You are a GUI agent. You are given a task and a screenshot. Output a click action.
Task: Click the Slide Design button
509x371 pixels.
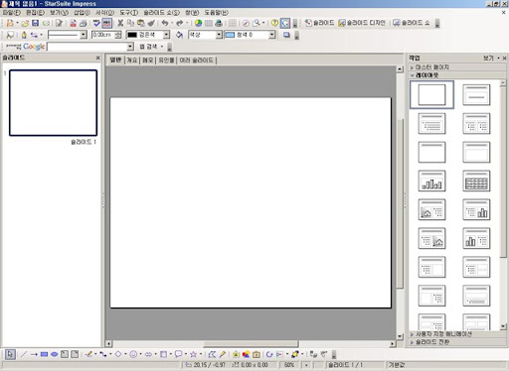[362, 23]
